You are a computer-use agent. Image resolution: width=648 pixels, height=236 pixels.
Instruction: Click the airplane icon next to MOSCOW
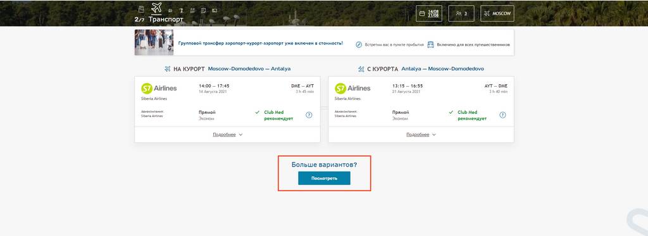click(487, 13)
